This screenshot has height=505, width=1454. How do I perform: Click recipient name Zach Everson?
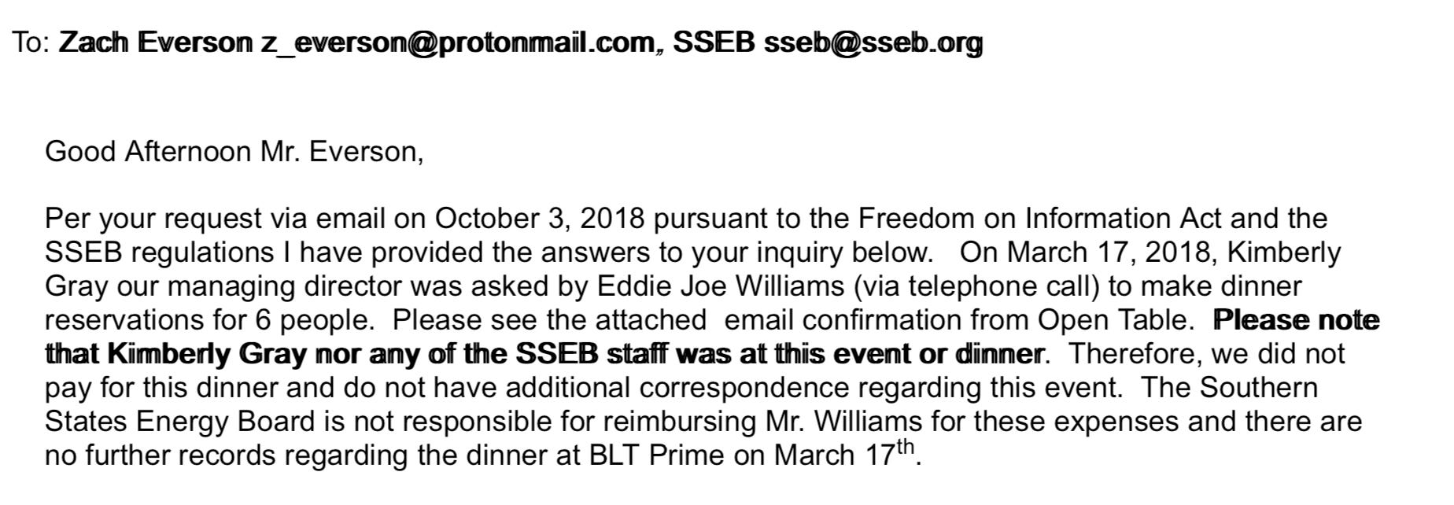156,42
